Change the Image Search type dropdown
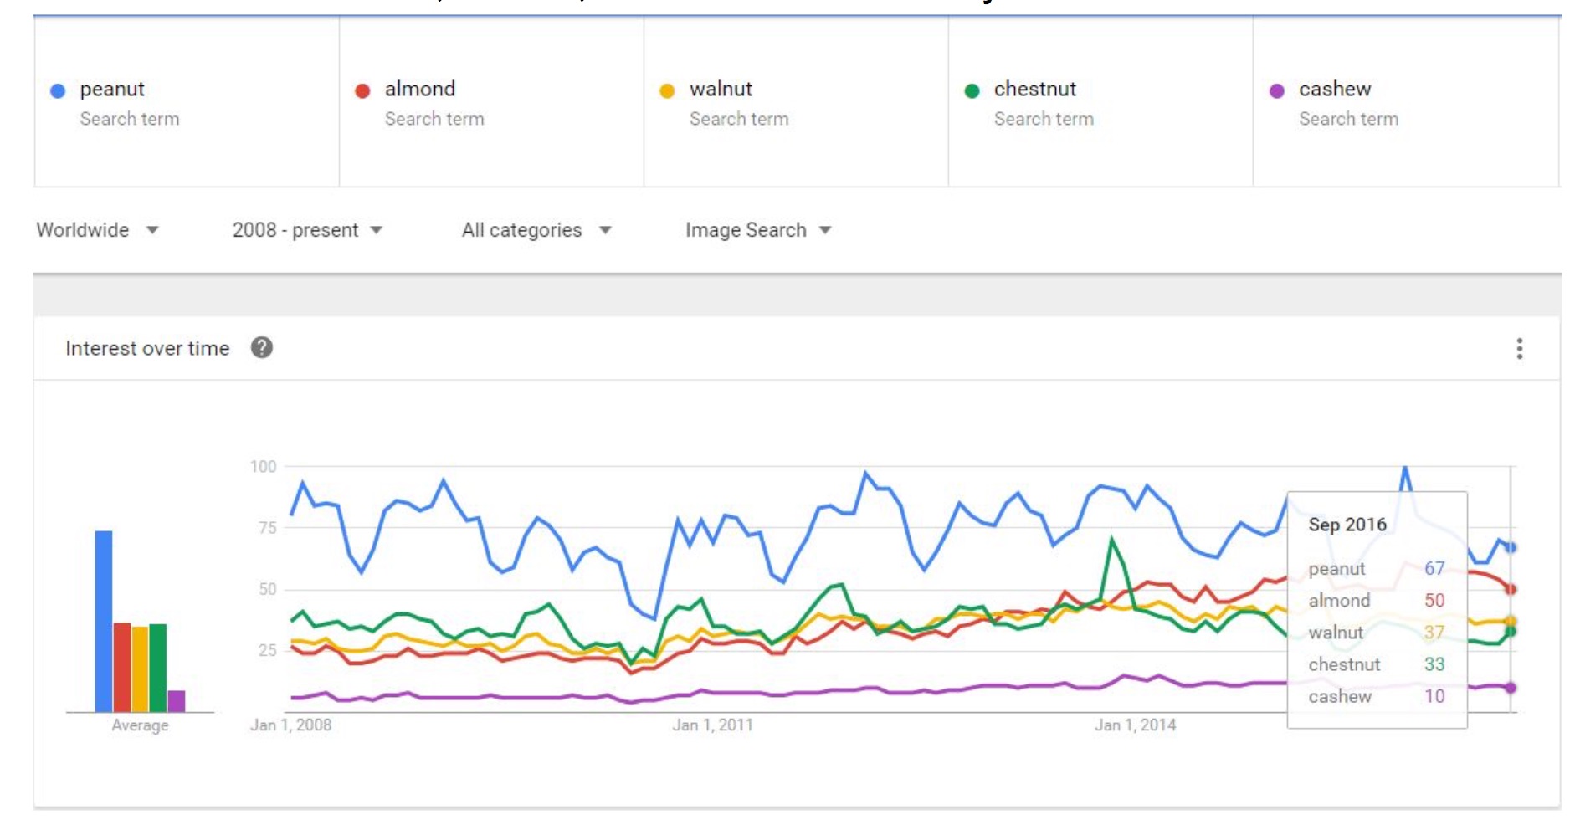The height and width of the screenshot is (825, 1575). (758, 230)
